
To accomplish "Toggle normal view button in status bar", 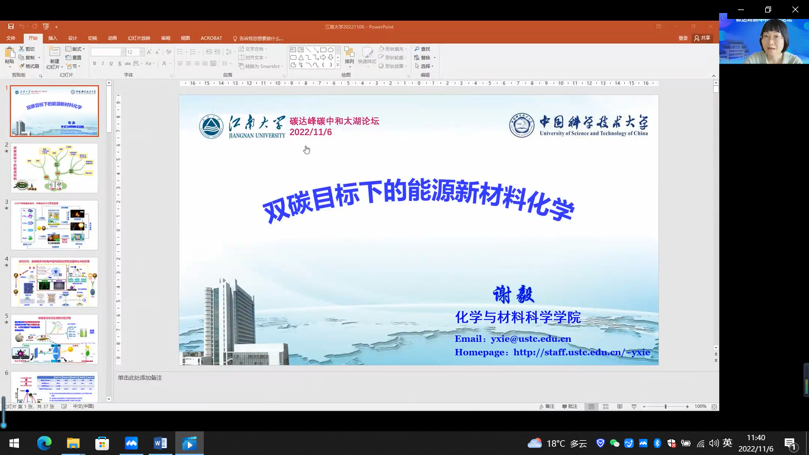I will 591,406.
